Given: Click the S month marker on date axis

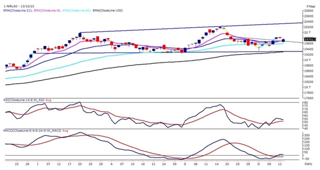Looking at the screenshot, I should tap(185, 164).
